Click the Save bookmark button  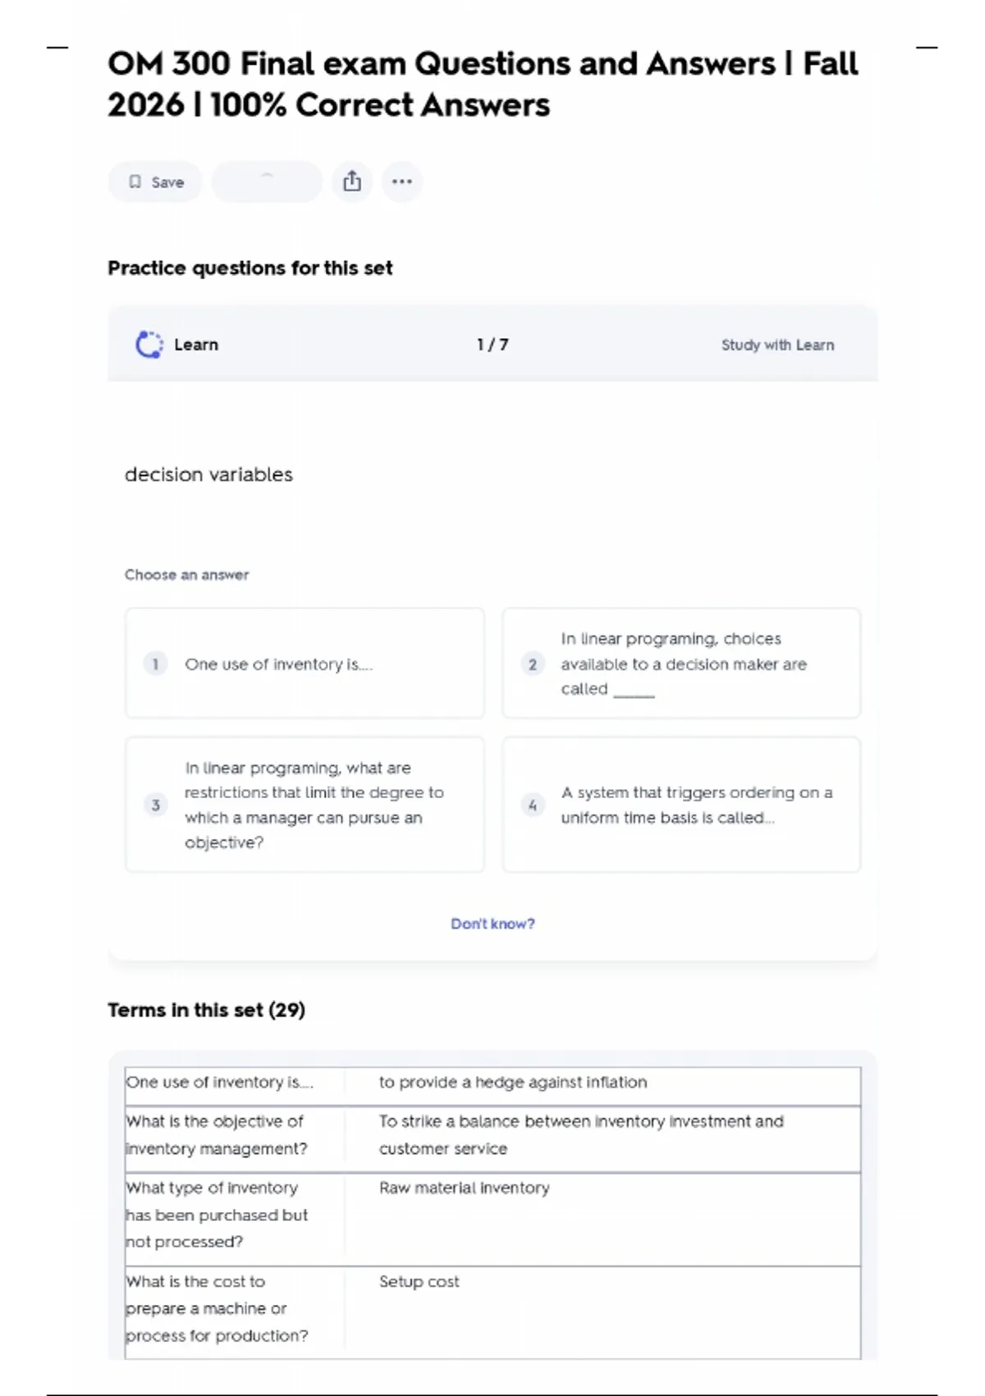point(155,182)
